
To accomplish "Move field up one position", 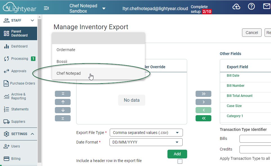I will click(x=63, y=102).
